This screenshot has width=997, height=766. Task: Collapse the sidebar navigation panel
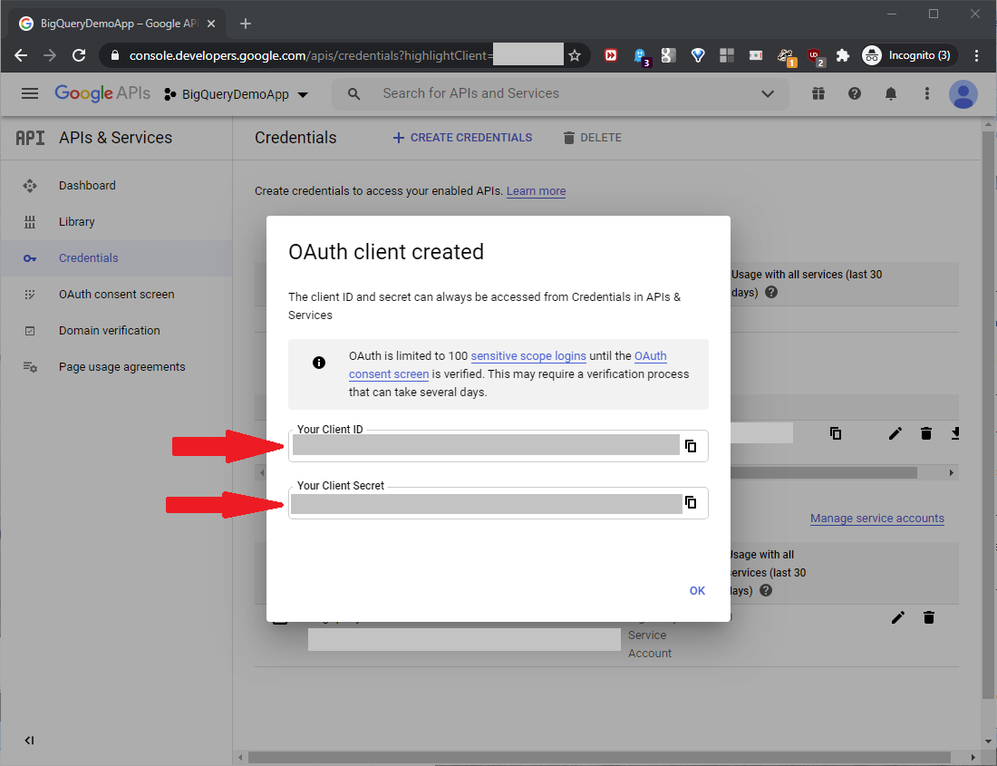[29, 740]
